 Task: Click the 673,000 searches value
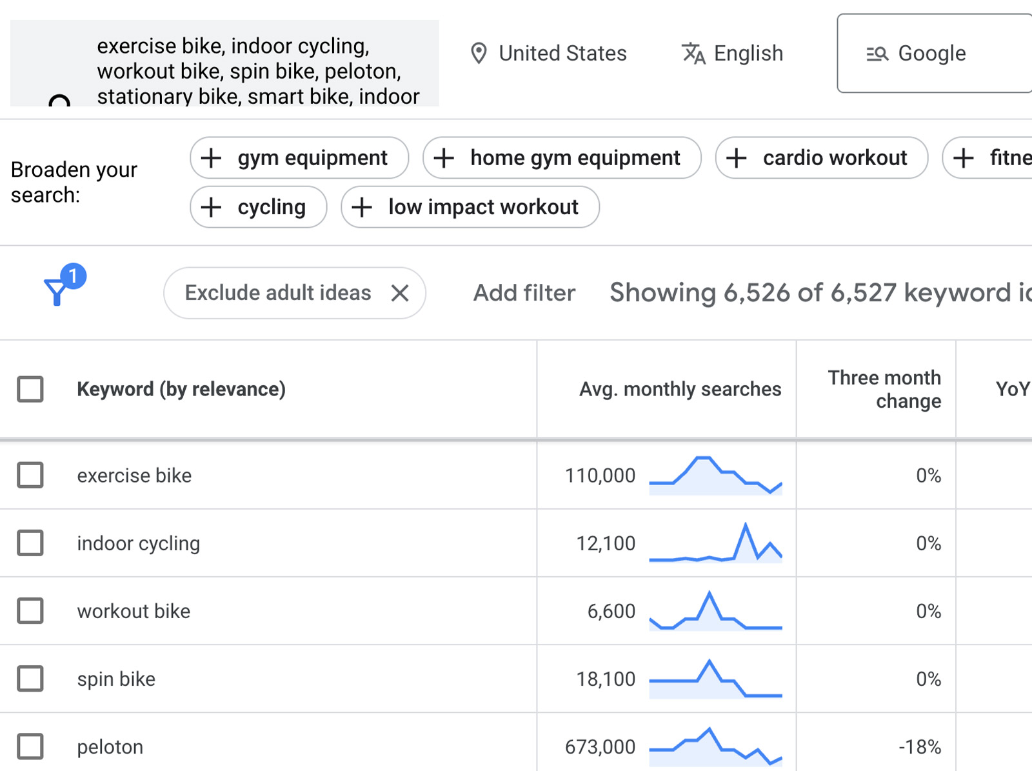coord(600,746)
